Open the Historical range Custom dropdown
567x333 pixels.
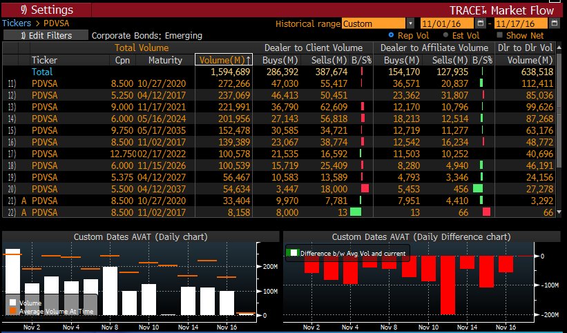[x=374, y=24]
